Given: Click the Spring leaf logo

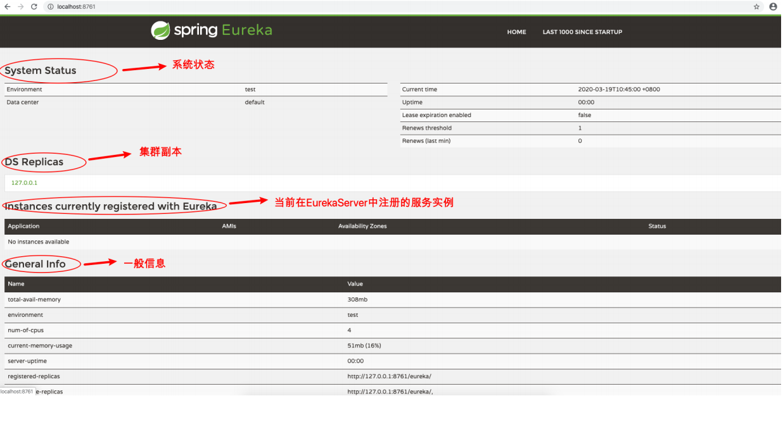Looking at the screenshot, I should (160, 30).
